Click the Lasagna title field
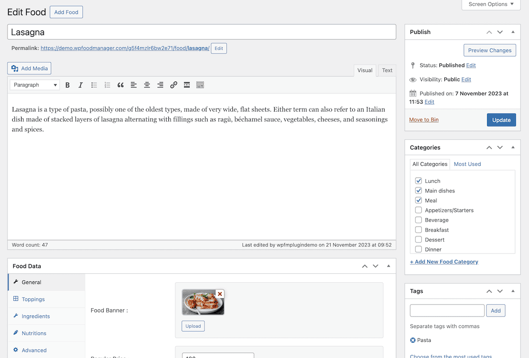Screen dimensions: 529x358 pyautogui.click(x=201, y=32)
